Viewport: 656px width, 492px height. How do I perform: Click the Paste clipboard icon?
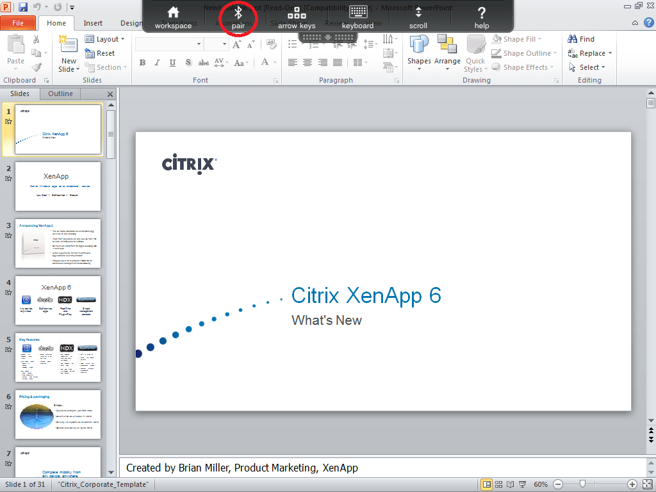pyautogui.click(x=16, y=45)
